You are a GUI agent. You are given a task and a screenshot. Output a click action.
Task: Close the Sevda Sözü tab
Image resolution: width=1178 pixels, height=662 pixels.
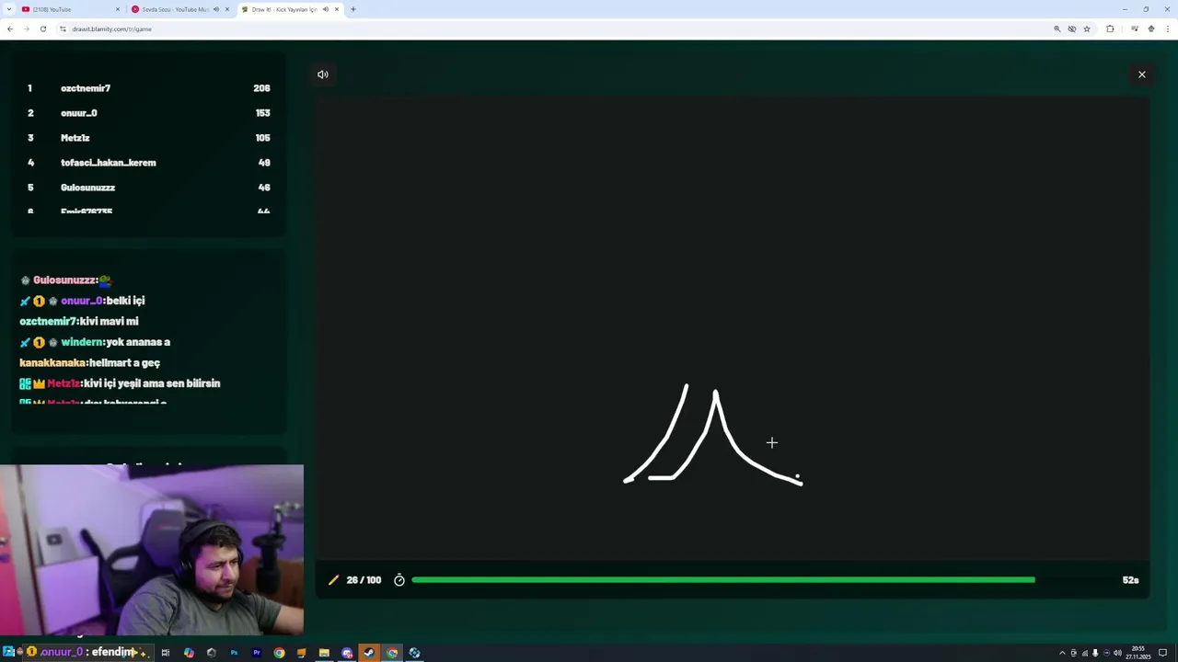tap(227, 9)
